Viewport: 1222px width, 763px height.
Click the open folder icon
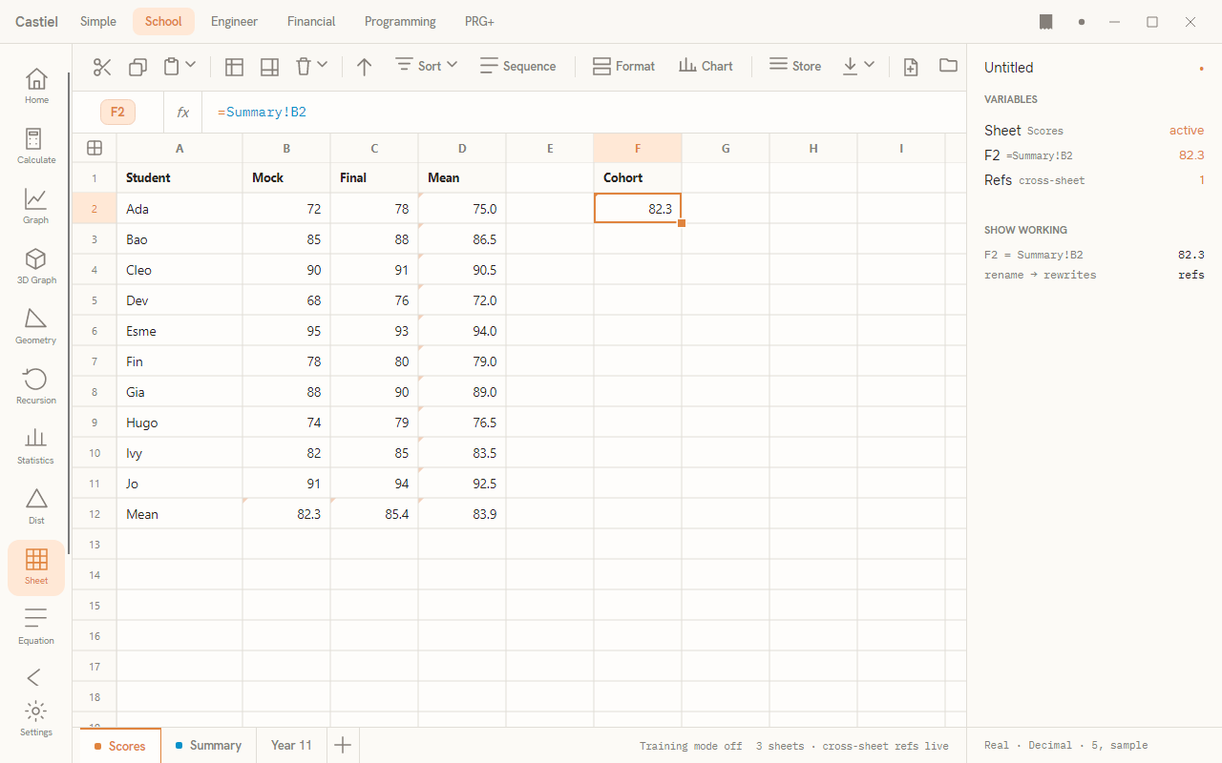point(948,66)
